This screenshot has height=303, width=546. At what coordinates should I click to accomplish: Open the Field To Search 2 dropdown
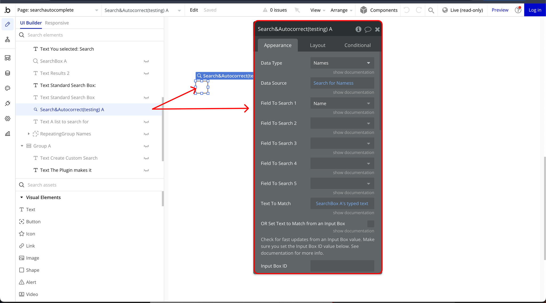tap(342, 123)
